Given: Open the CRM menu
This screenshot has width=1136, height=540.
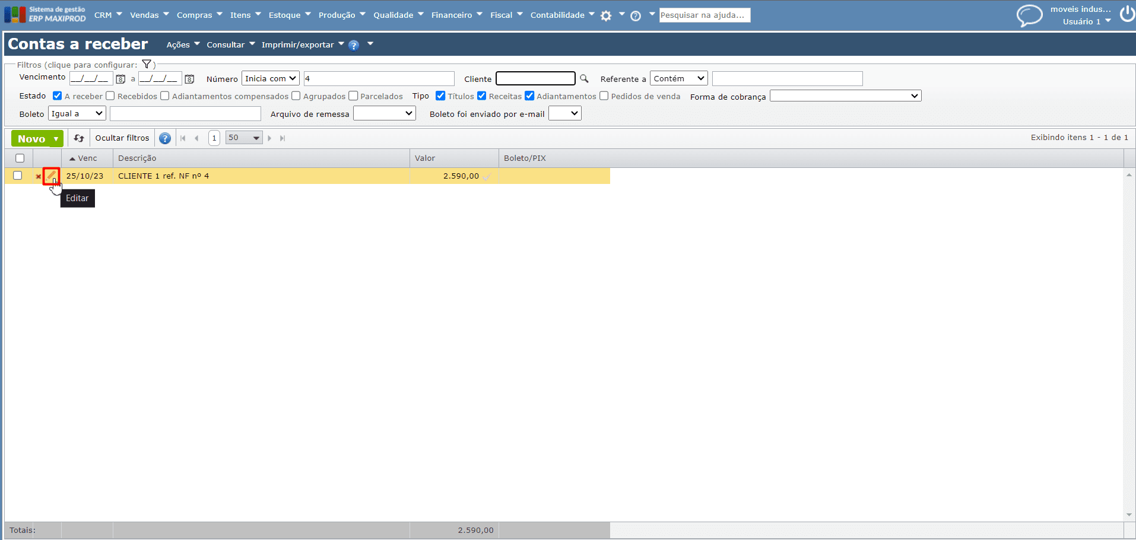Looking at the screenshot, I should [108, 15].
